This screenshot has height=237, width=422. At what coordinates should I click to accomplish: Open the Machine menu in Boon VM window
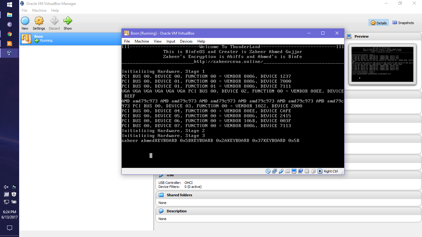(142, 41)
